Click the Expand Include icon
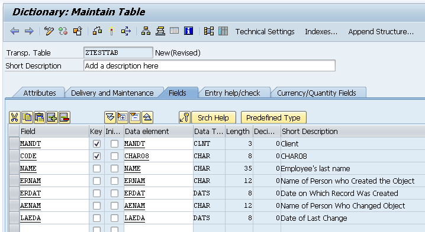The width and height of the screenshot is (425, 232). point(123,117)
